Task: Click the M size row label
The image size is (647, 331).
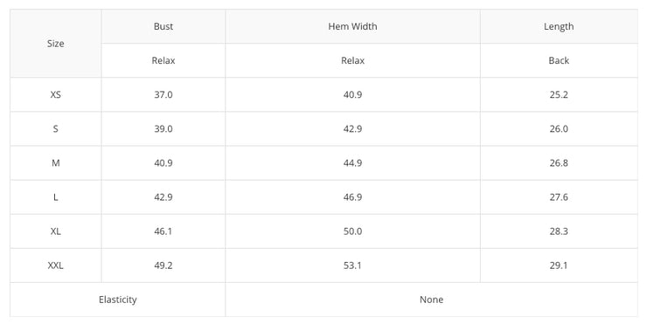Action: pyautogui.click(x=55, y=162)
